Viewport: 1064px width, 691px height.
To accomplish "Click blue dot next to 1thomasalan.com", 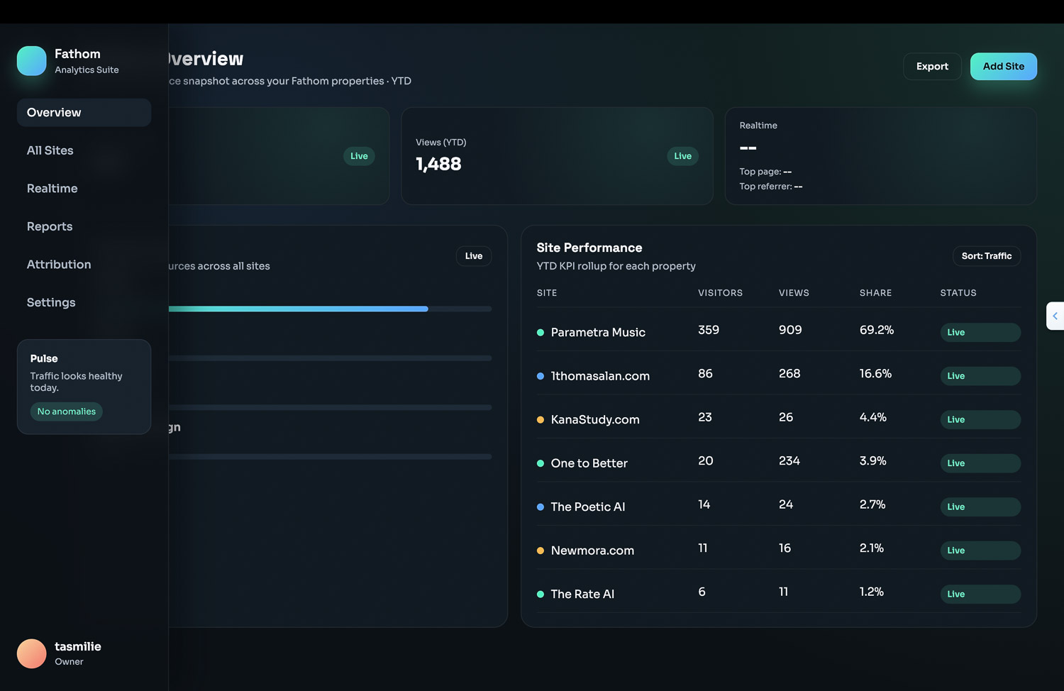I will 541,376.
